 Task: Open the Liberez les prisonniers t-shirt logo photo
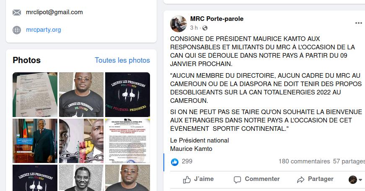127,94
